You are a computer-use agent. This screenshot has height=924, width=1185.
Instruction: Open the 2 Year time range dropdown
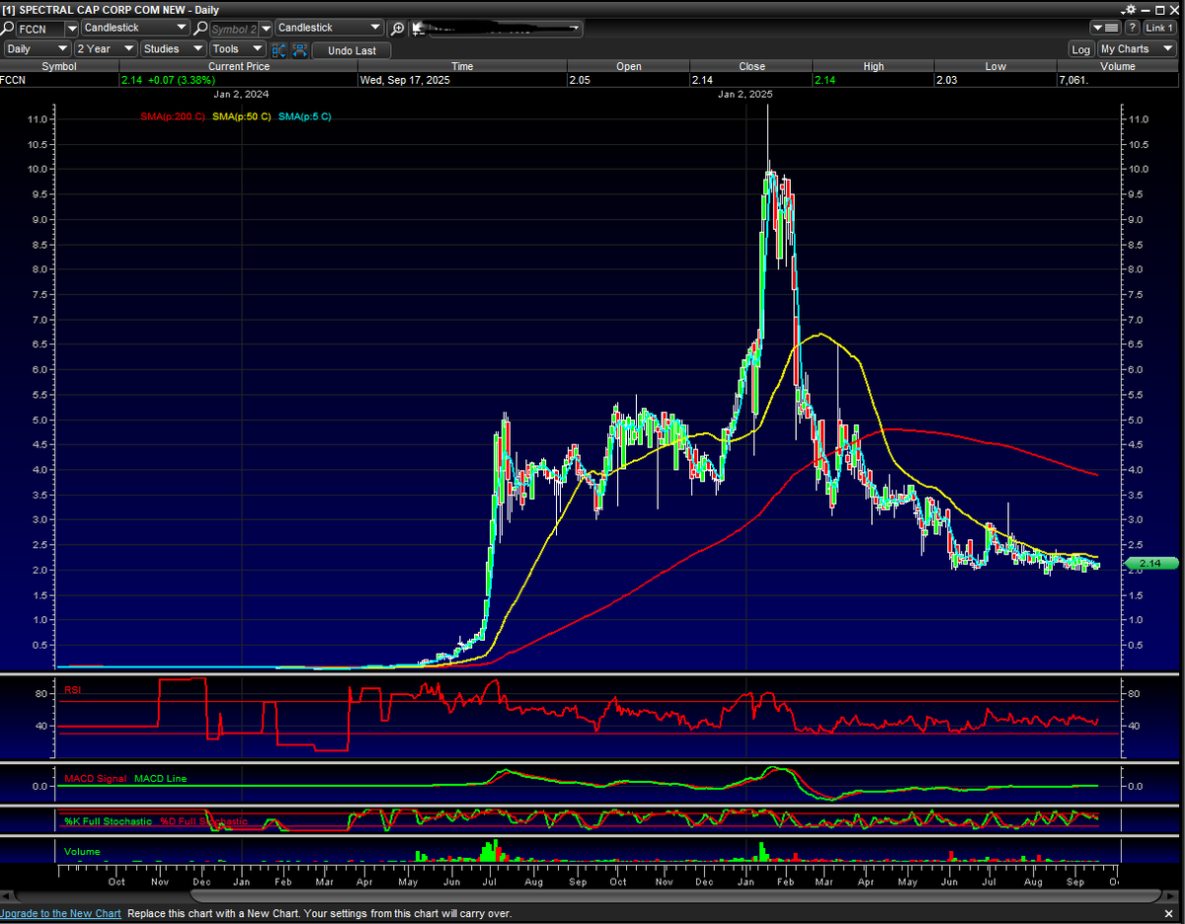(x=106, y=48)
